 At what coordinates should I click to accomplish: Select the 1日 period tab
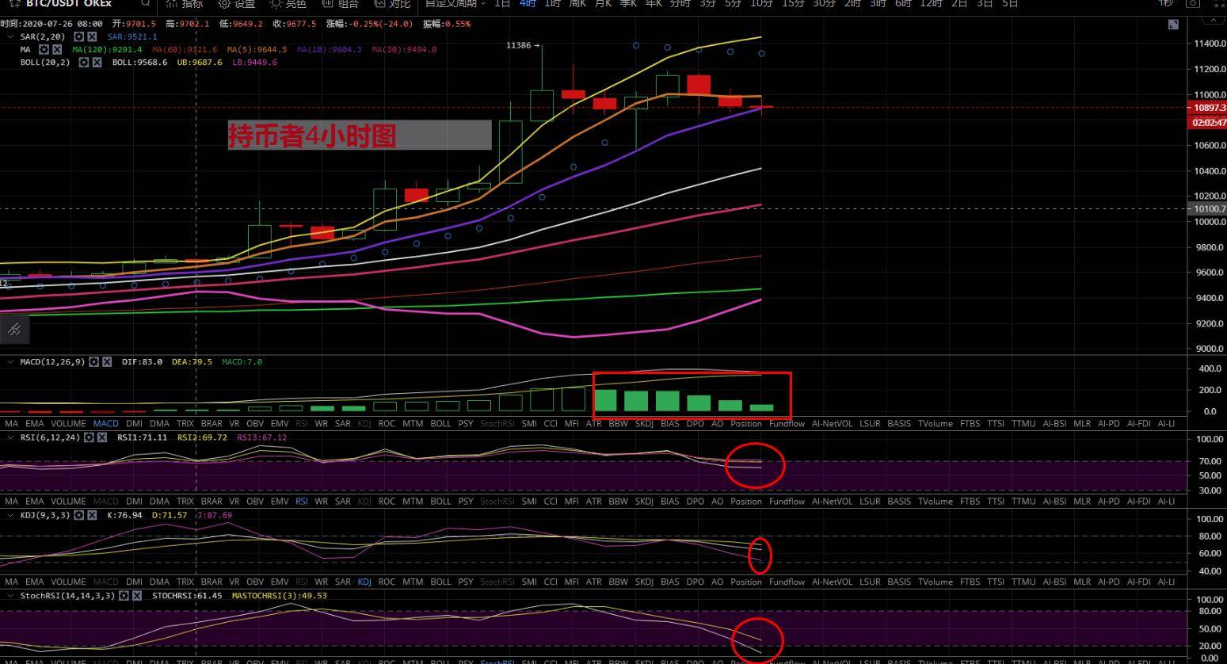coord(502,3)
